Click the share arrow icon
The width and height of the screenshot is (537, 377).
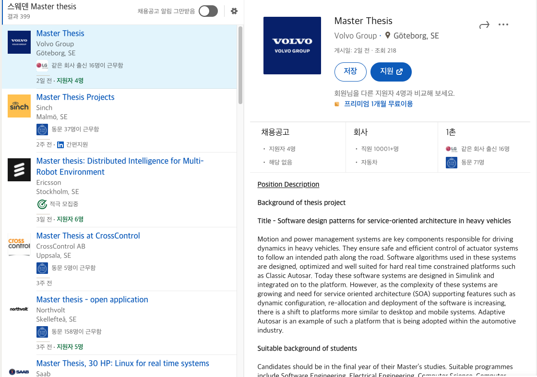[x=484, y=25]
